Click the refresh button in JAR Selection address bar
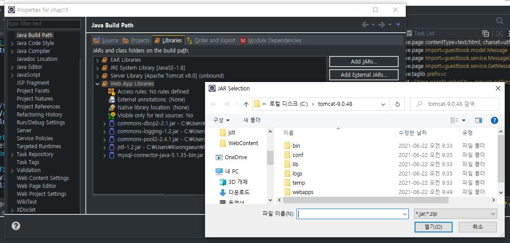 click(397, 104)
